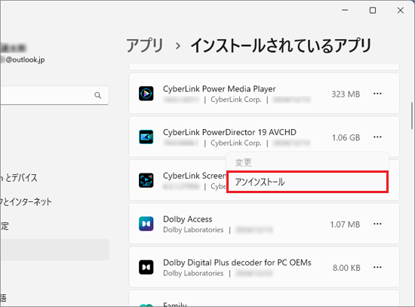Click CyberLink Corp. publisher under Power Media Player

click(x=236, y=100)
